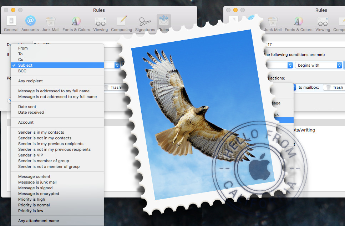Viewport: 345px width, 226px height.
Task: Open Junk Mail preferences in right window
Action: [x=273, y=24]
